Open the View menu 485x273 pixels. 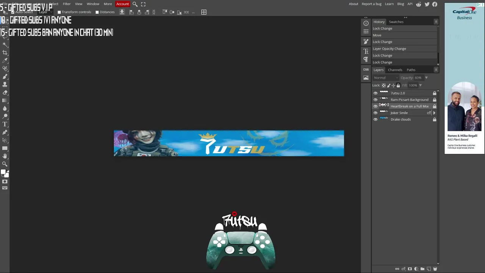(x=79, y=4)
